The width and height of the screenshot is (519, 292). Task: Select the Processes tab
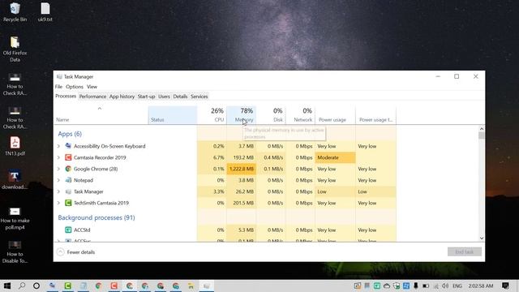tap(66, 96)
